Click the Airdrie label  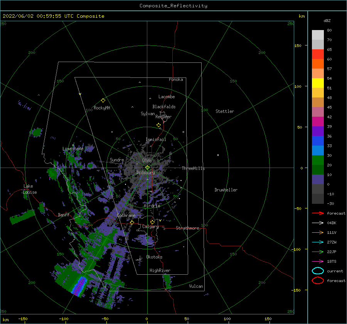point(152,206)
